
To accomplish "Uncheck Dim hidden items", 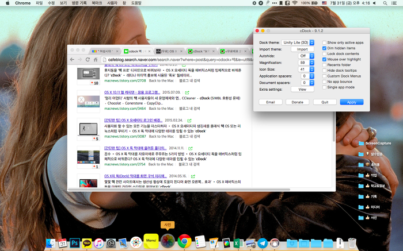I will 325,48.
